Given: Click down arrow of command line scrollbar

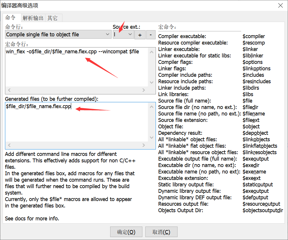Looking at the screenshot, I should tap(151, 82).
